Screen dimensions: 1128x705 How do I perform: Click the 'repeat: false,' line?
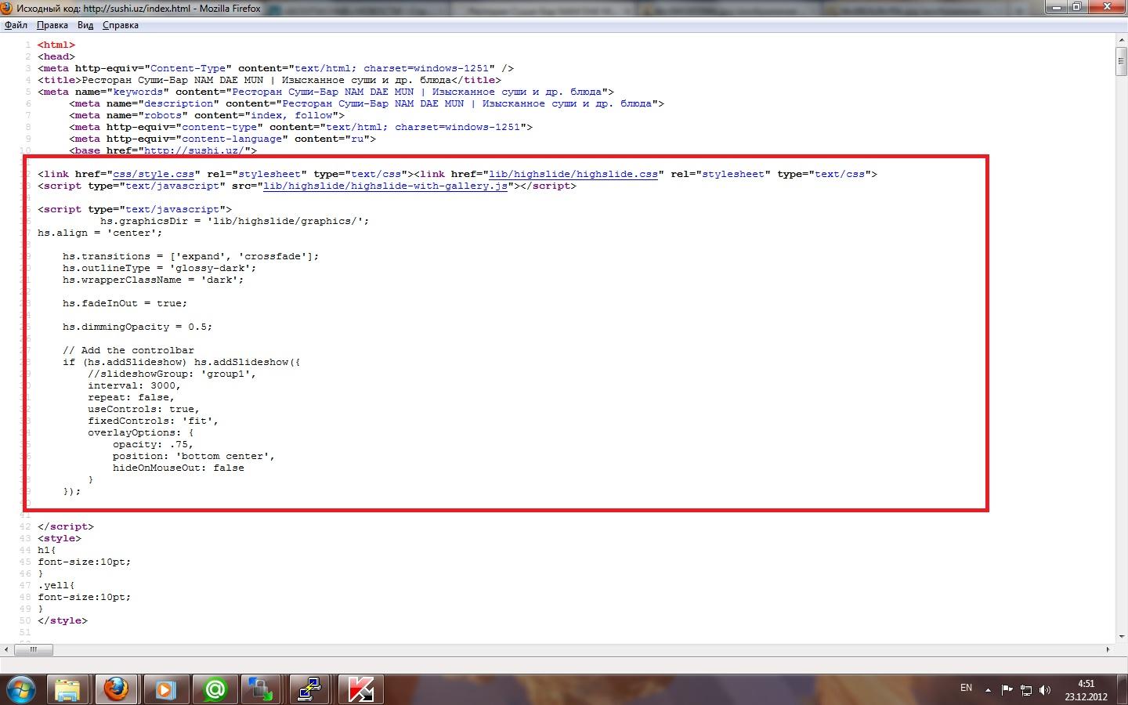(x=132, y=397)
